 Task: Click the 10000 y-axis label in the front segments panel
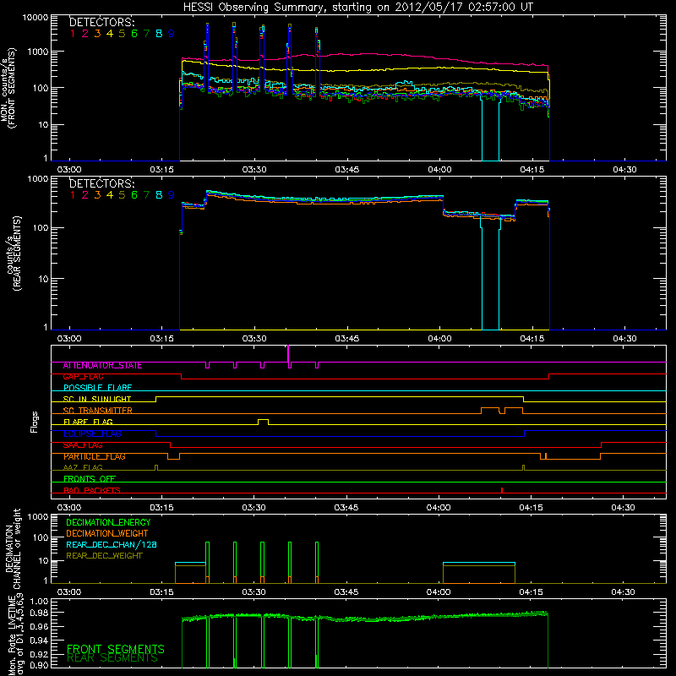tap(35, 18)
